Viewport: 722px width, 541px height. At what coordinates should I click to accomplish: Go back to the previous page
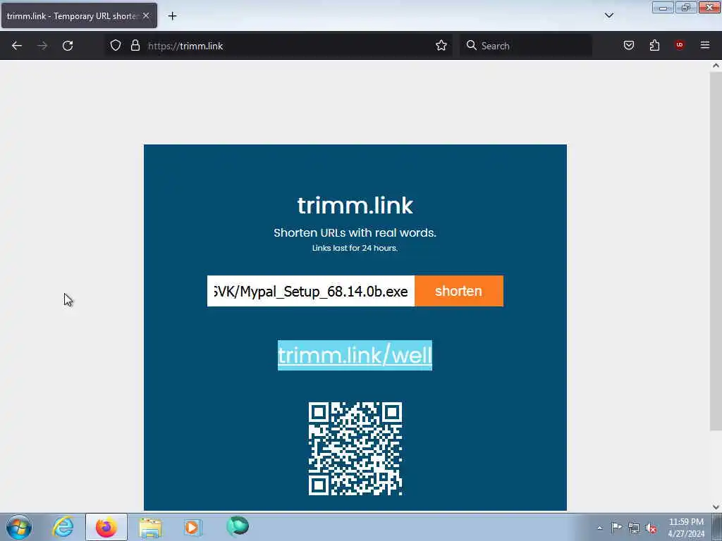(17, 46)
